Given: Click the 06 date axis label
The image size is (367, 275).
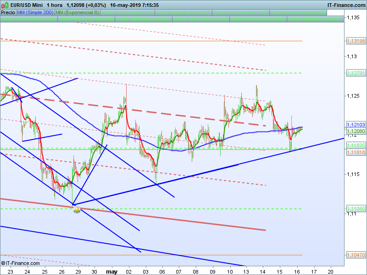Looking at the screenshot, I should point(162,271).
